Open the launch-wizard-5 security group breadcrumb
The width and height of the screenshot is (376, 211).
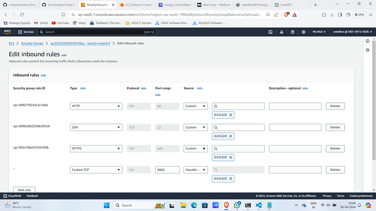pos(80,44)
